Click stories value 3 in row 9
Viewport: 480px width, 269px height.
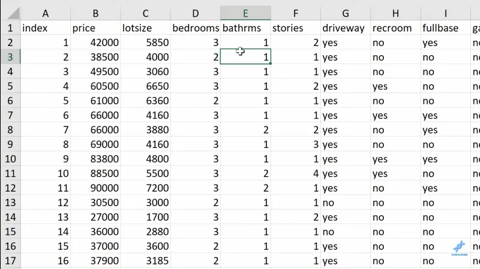point(295,144)
